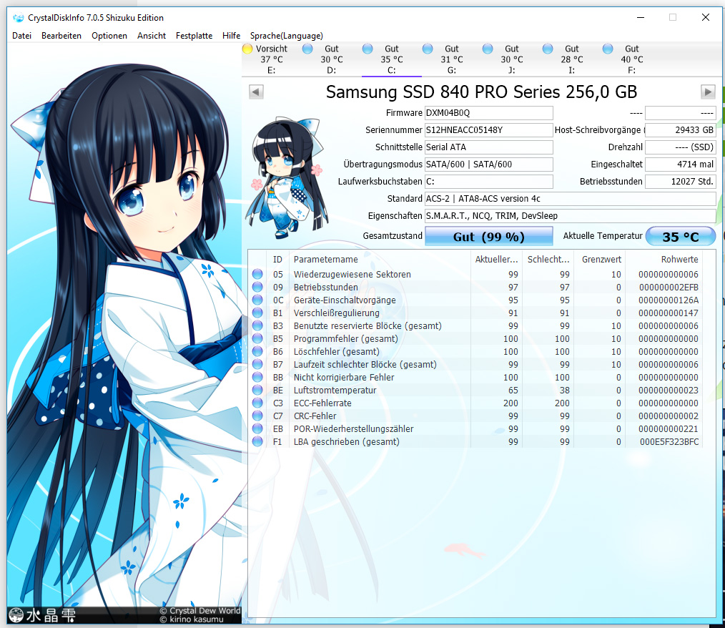Click status orb for POR-Wiederherstellungszähler

(x=257, y=428)
